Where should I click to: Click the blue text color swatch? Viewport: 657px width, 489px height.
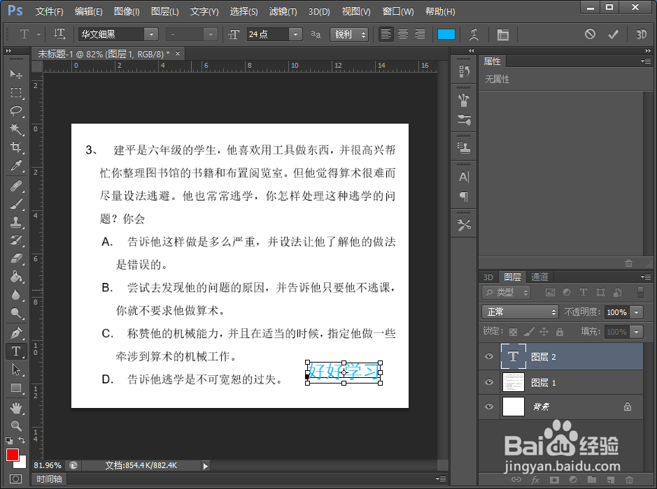click(446, 34)
